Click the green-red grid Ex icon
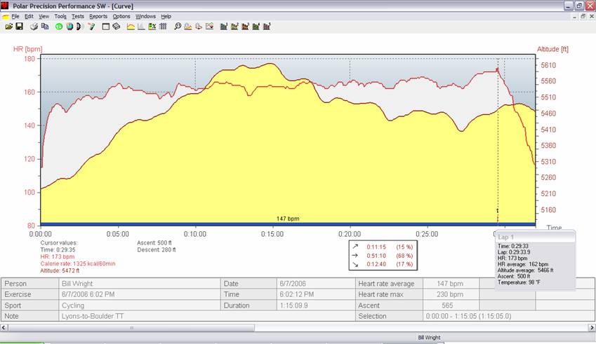Image resolution: width=596 pixels, height=344 pixels. coord(152,27)
